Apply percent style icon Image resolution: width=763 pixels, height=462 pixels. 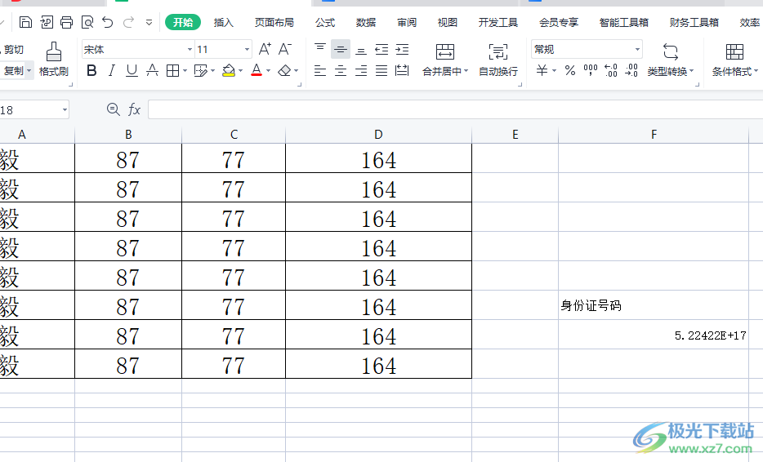pyautogui.click(x=570, y=71)
